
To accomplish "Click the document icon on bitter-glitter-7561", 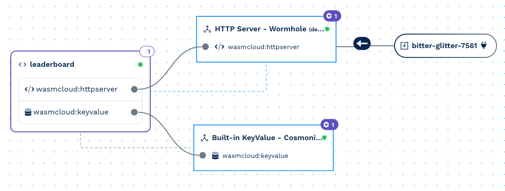I will (x=404, y=46).
